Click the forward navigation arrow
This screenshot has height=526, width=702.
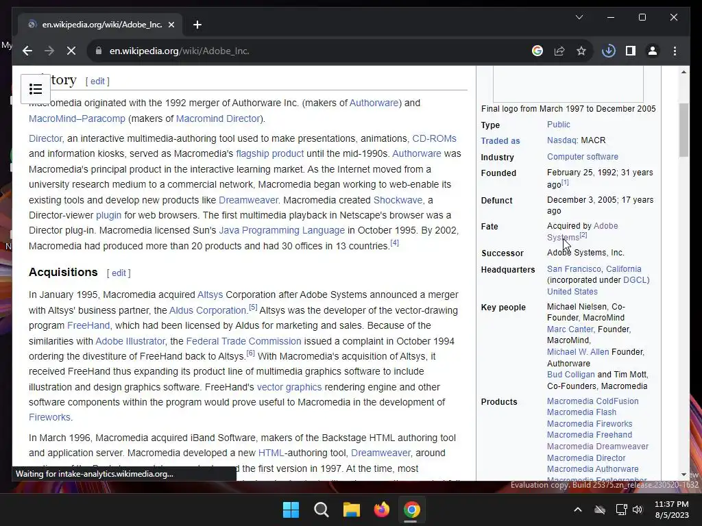point(49,51)
